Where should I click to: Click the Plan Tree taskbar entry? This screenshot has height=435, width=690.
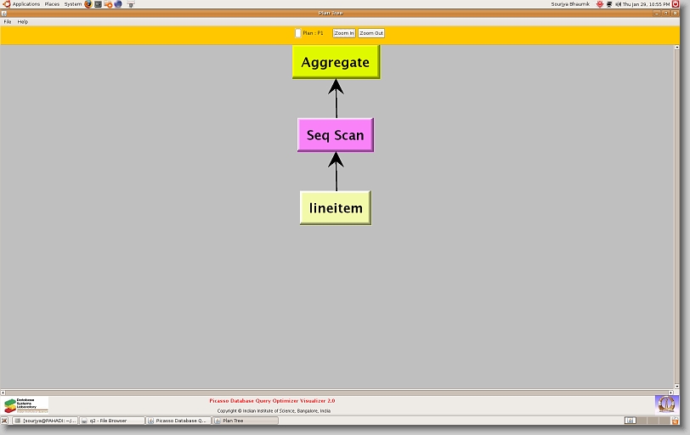[x=245, y=421]
